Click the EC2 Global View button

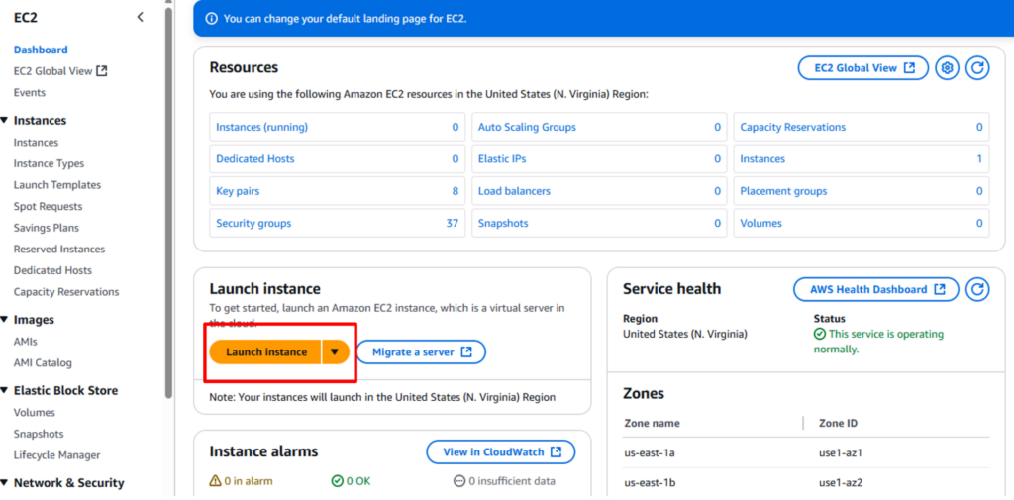click(x=863, y=68)
